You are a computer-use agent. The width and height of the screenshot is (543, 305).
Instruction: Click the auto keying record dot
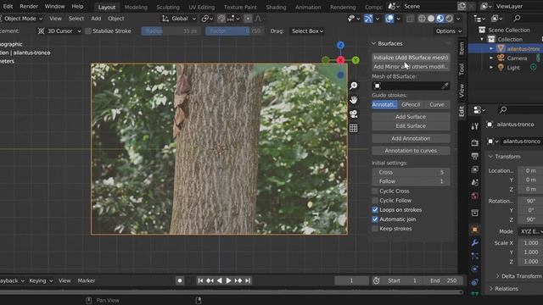(179, 280)
